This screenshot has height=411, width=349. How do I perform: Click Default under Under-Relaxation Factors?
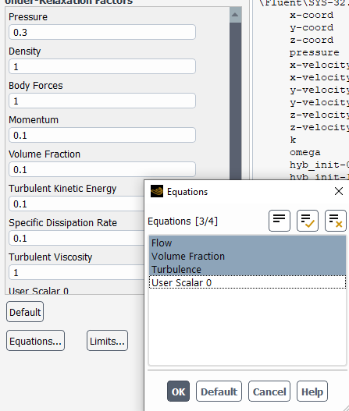point(25,312)
